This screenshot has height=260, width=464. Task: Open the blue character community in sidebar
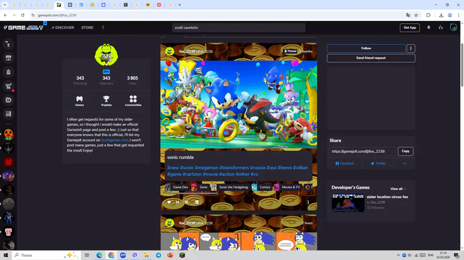click(x=8, y=218)
